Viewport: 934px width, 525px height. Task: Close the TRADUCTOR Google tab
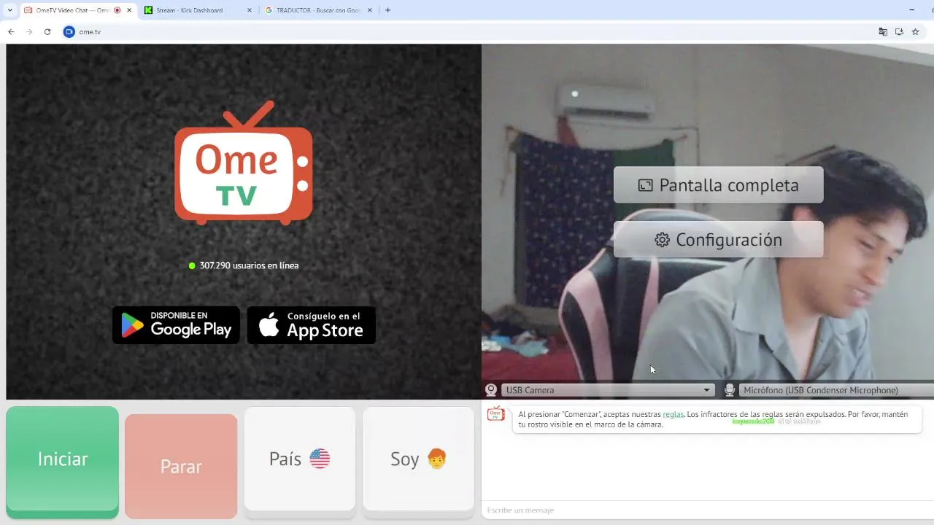pos(369,10)
